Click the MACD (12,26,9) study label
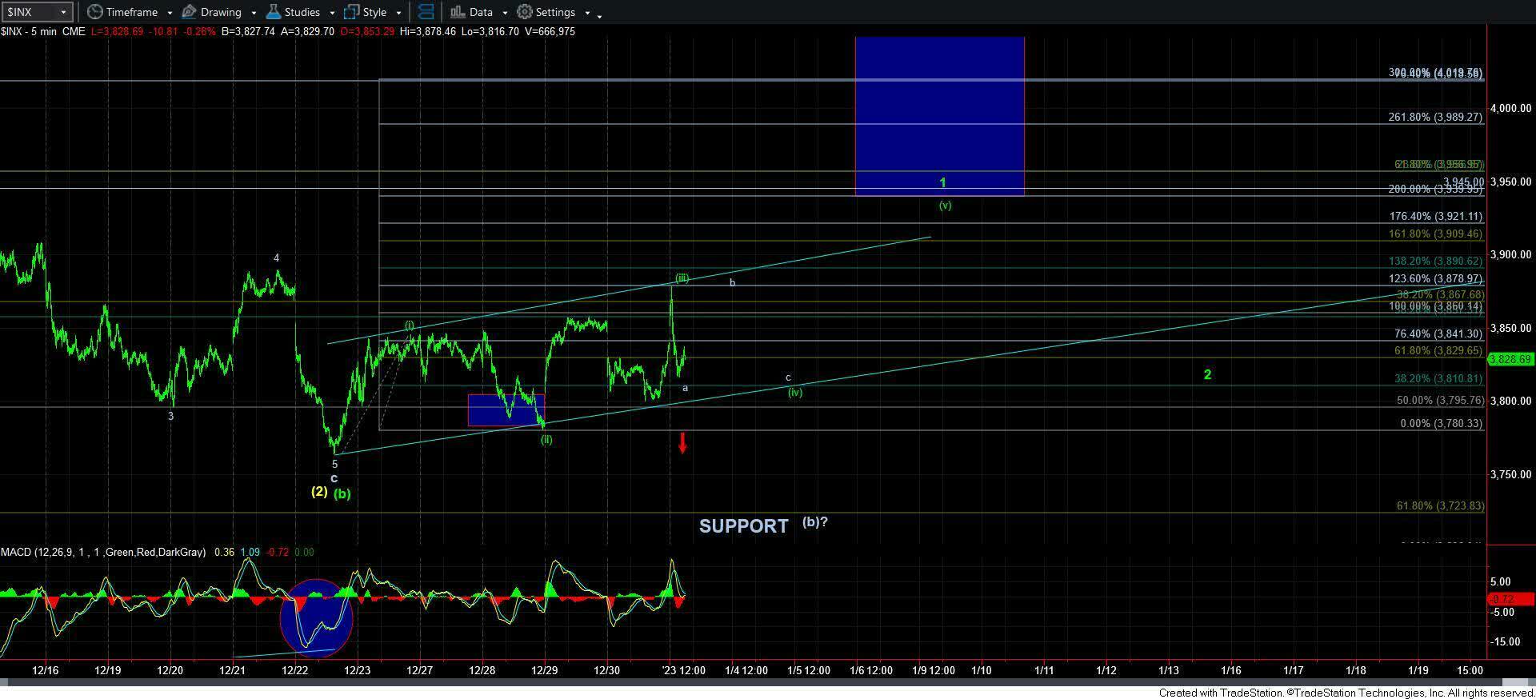 click(x=103, y=552)
